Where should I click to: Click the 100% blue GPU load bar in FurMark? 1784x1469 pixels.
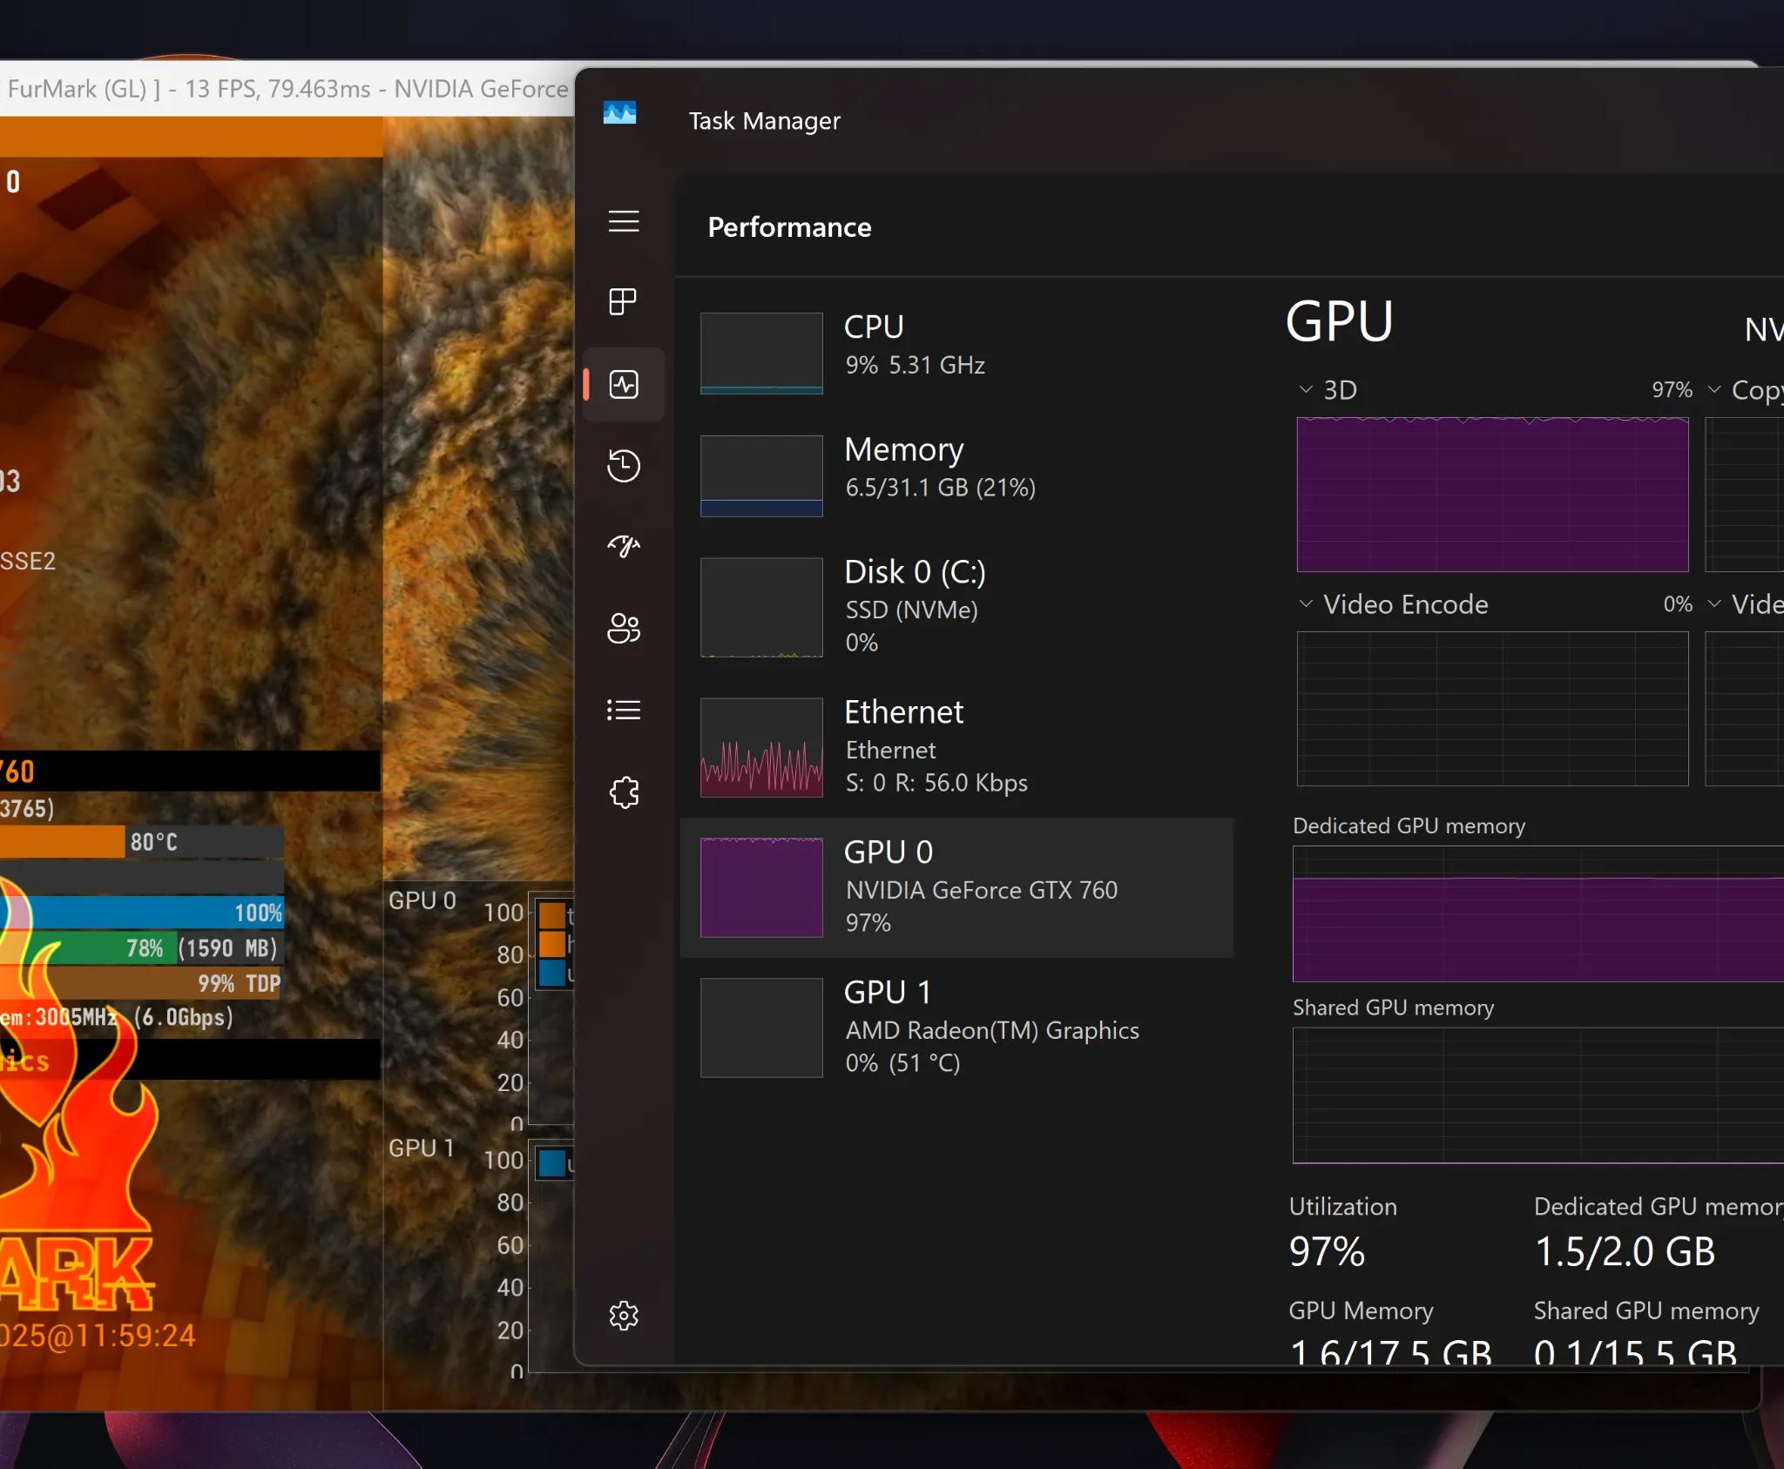tap(142, 913)
